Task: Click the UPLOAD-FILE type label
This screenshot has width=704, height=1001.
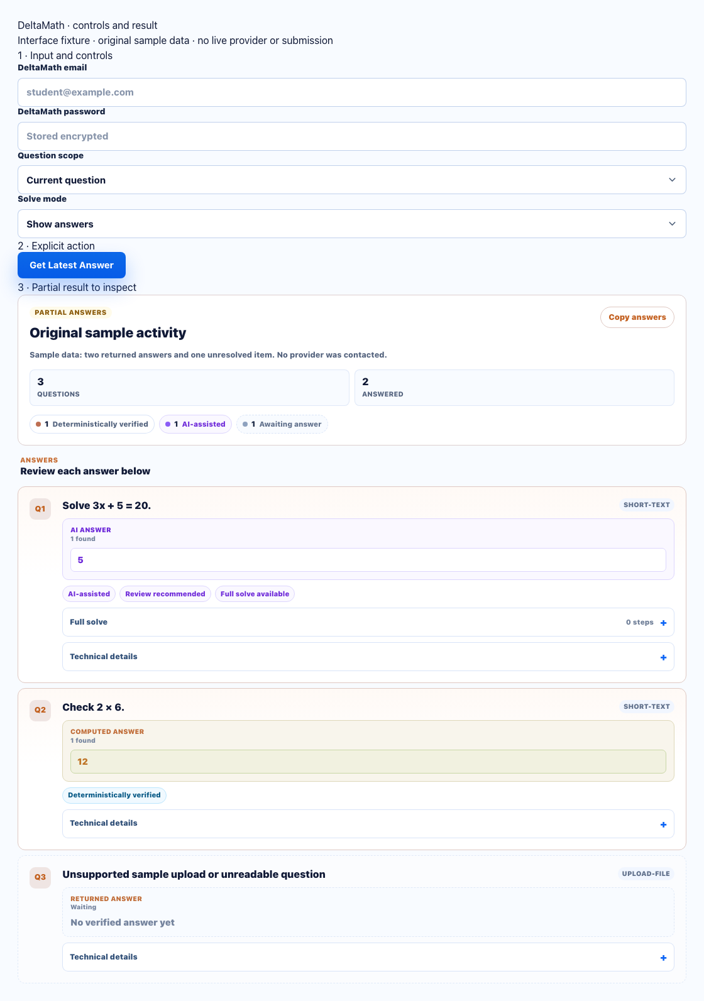Action: 646,873
